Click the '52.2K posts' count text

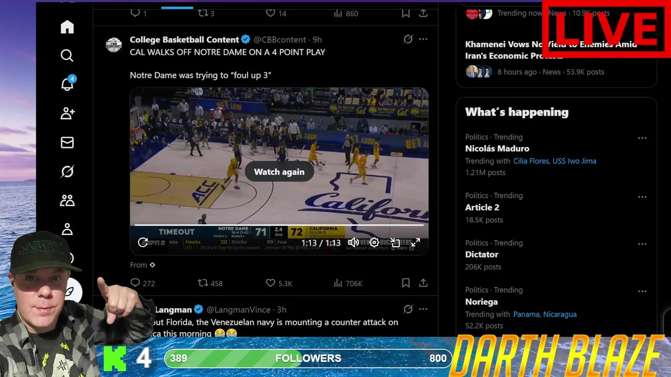[x=484, y=326]
